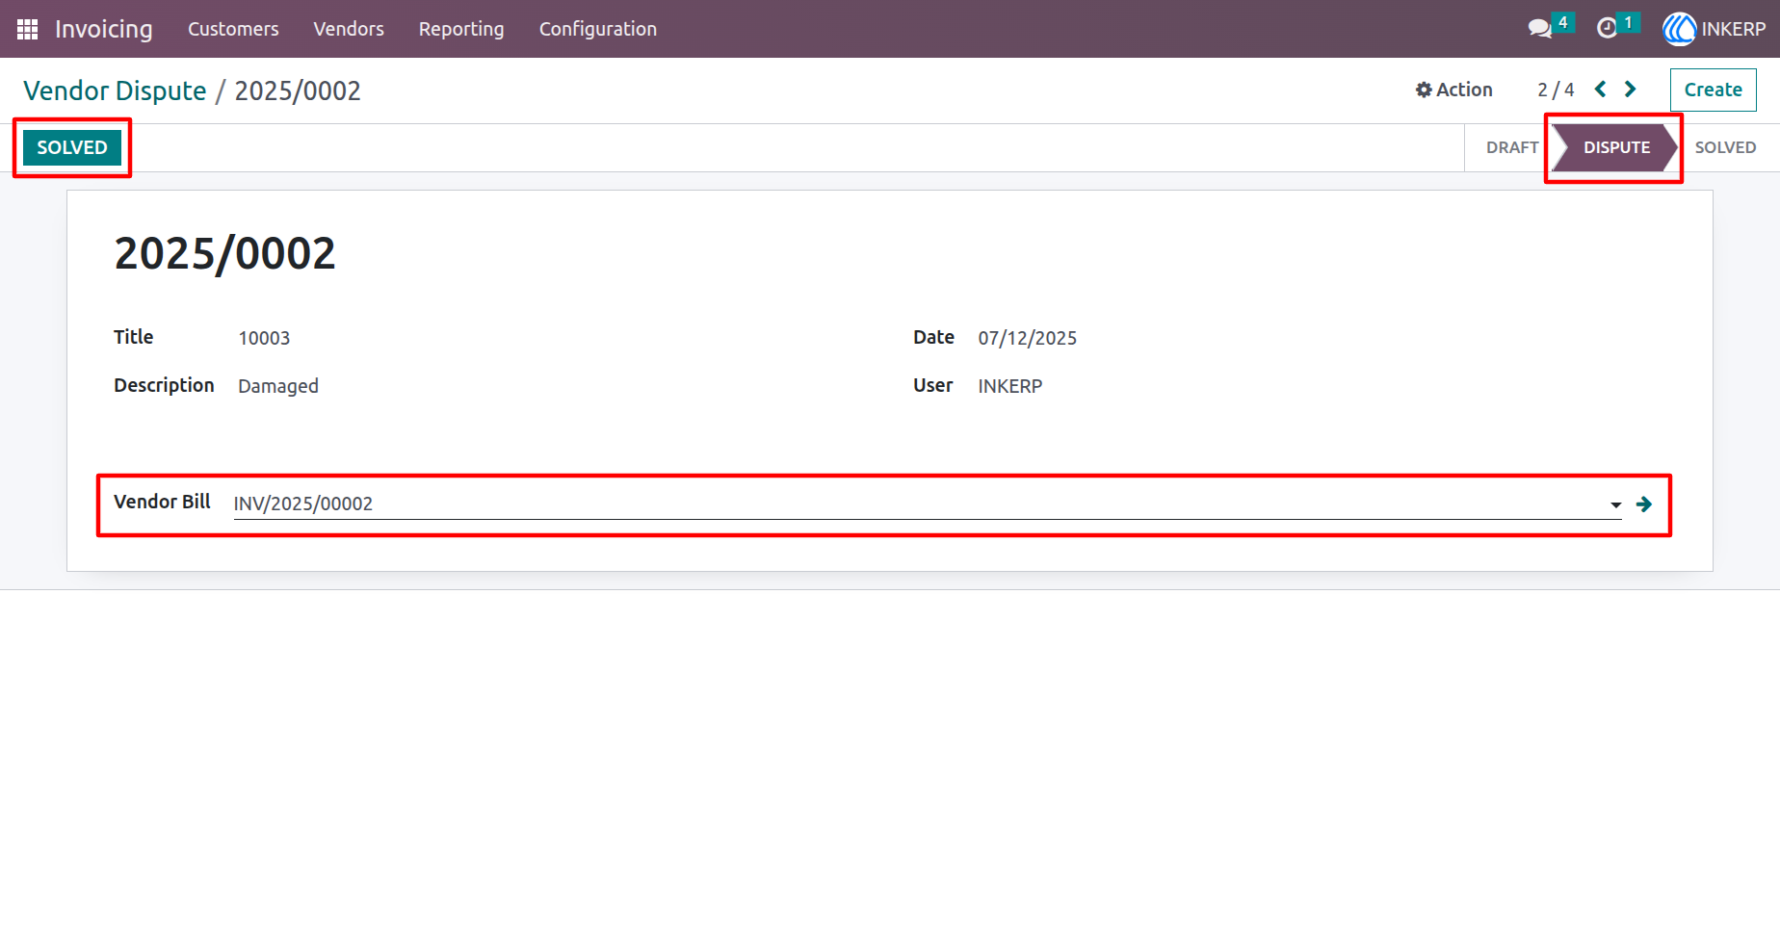1780x930 pixels.
Task: Open the Vendors menu
Action: coord(349,29)
